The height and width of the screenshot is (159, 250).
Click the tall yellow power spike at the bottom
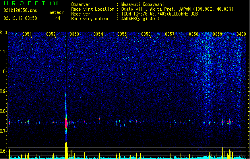pos(66,150)
